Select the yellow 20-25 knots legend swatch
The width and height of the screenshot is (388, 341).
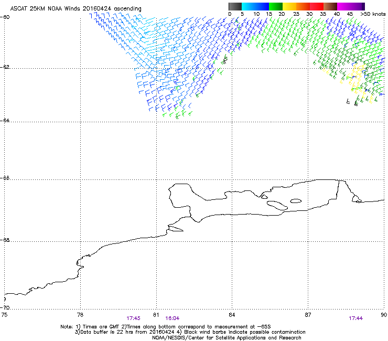point(289,6)
